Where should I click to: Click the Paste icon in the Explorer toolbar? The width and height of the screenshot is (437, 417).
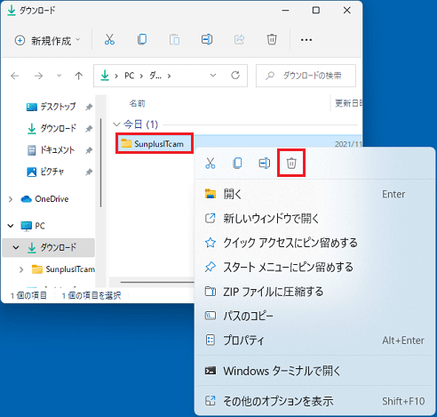(174, 39)
